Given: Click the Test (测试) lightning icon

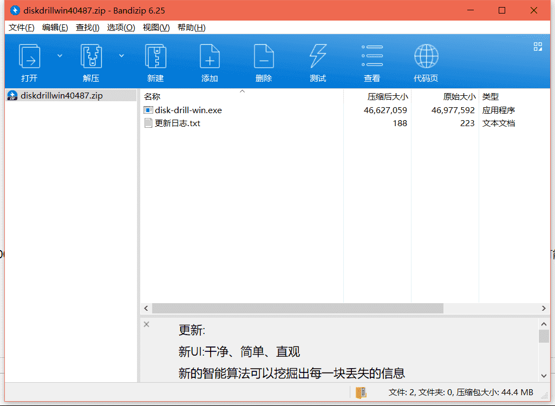Looking at the screenshot, I should tap(318, 56).
